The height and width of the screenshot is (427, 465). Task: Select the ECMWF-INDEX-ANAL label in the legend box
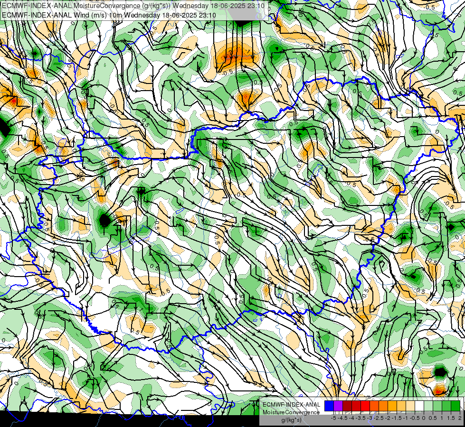(x=291, y=405)
